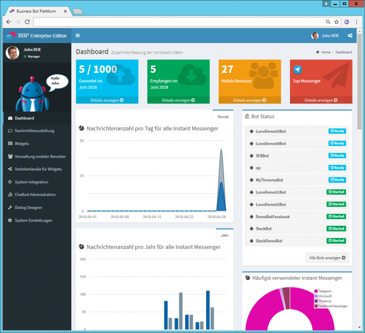Viewport: 365px width, 333px height.
Task: Toggle Threema legend swatch in pie chart
Action: pos(316,301)
